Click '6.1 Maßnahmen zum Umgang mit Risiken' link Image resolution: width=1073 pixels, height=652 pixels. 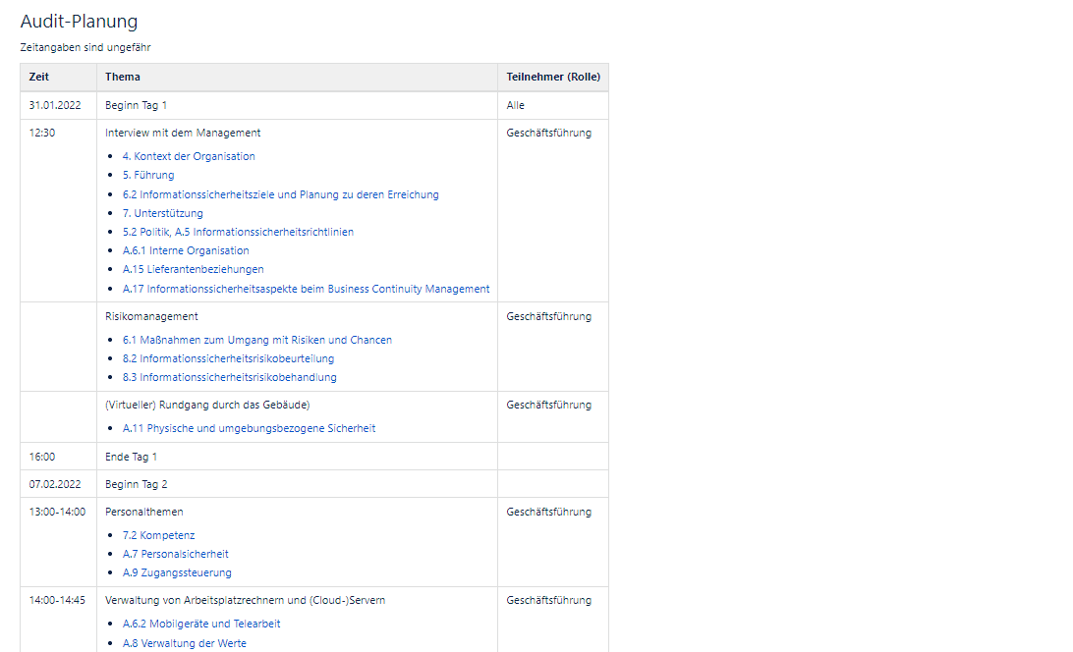coord(256,340)
